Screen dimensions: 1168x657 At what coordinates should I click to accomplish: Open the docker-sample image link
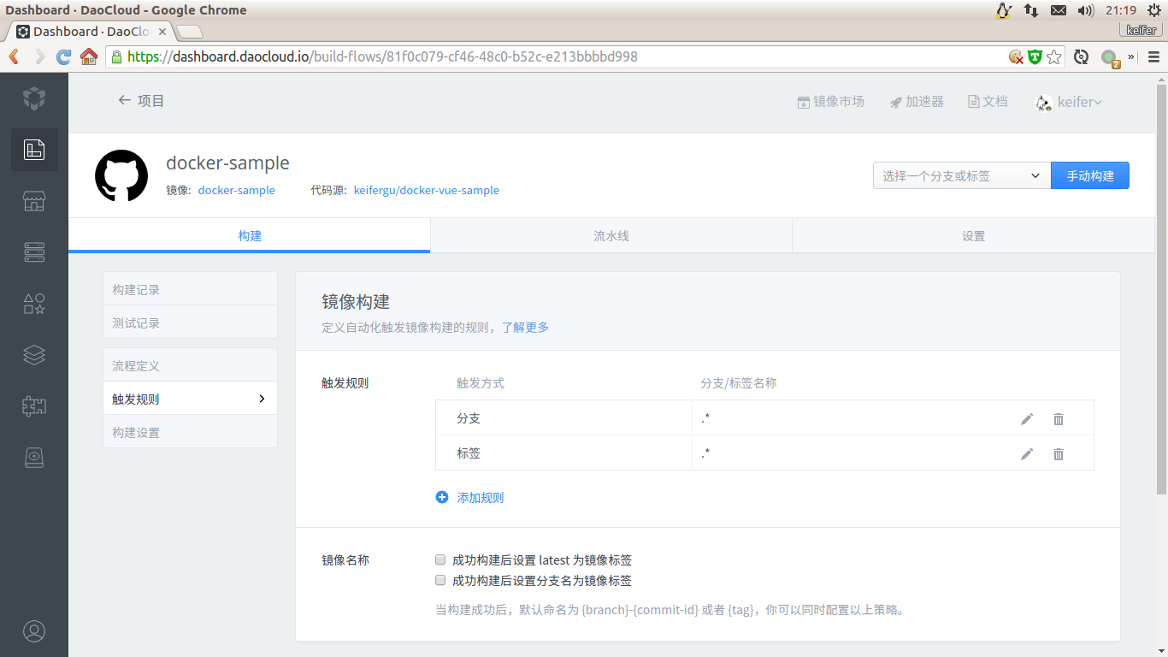pos(237,190)
